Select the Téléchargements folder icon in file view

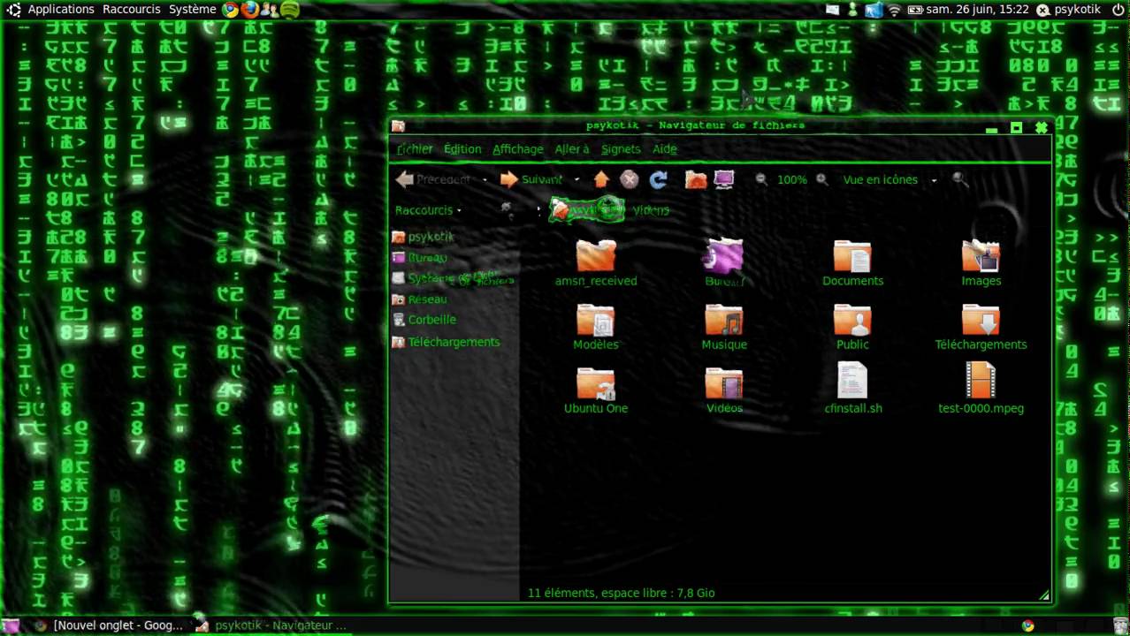981,320
